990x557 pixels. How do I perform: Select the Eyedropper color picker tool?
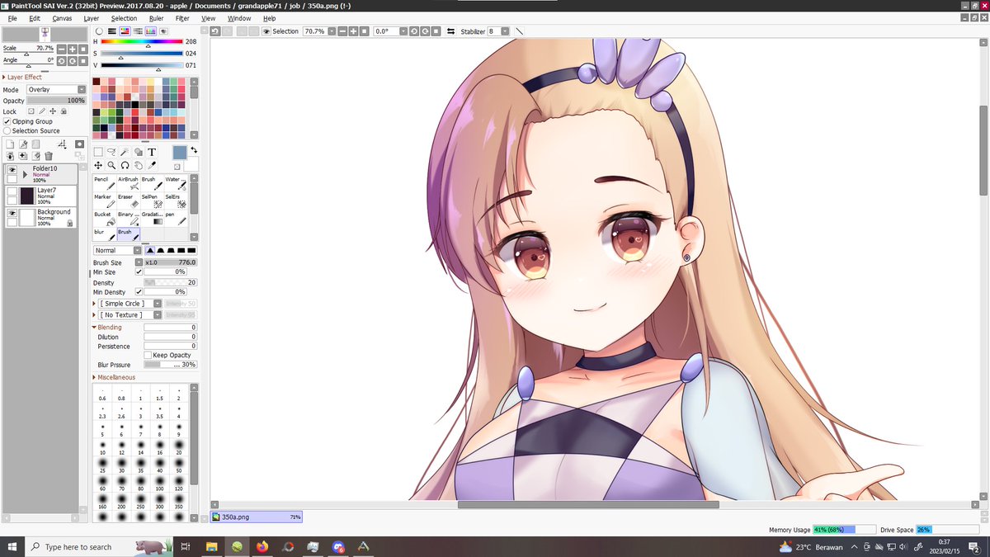coord(152,165)
